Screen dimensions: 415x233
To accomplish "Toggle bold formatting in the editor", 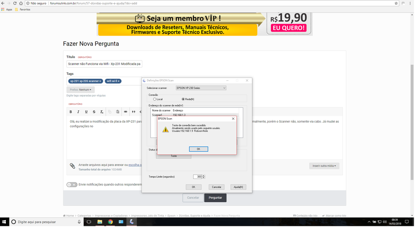I will [x=71, y=112].
